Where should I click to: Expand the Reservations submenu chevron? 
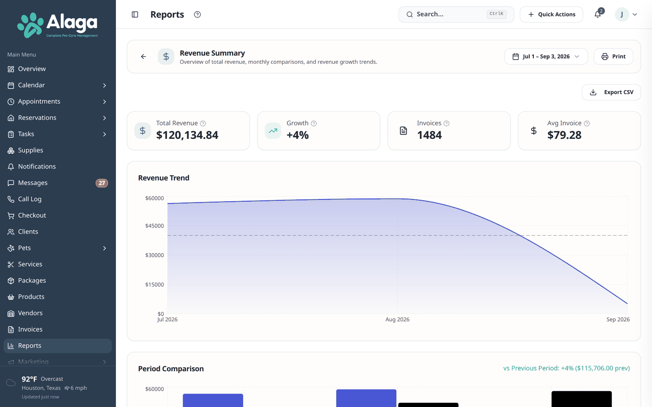coord(105,118)
